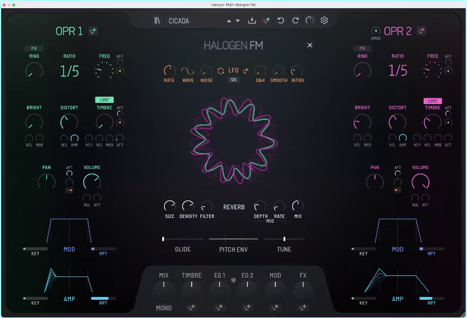Toggle MONO mode button
Viewport: 467px width, 318px height.
click(x=163, y=308)
